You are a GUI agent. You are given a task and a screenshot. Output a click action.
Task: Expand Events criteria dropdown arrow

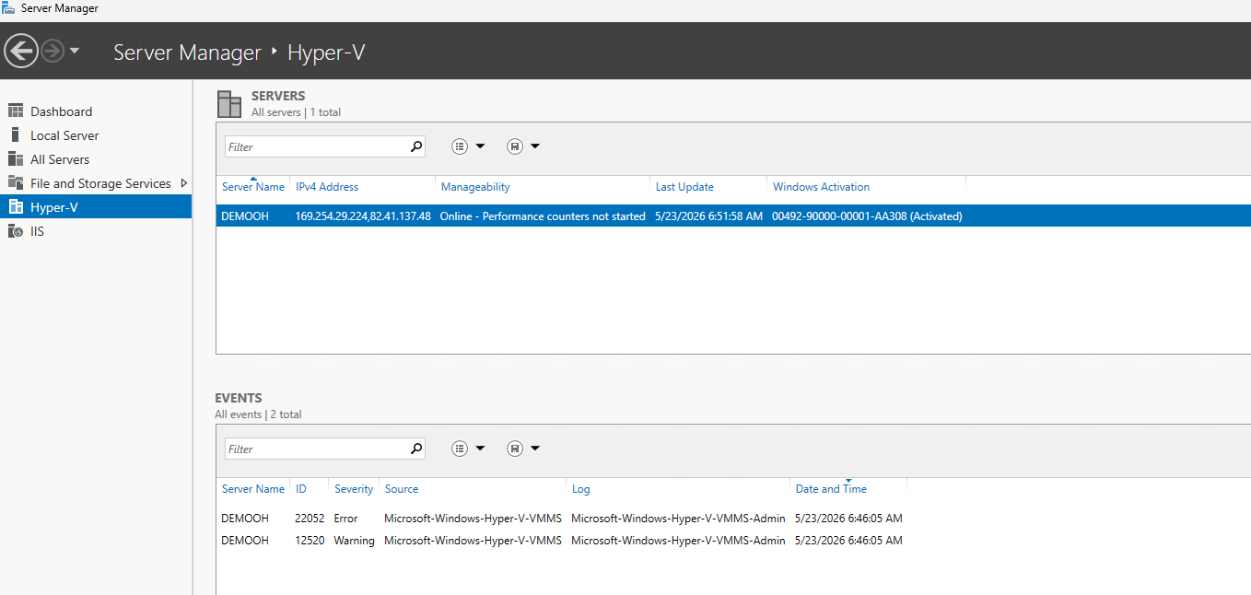point(480,449)
